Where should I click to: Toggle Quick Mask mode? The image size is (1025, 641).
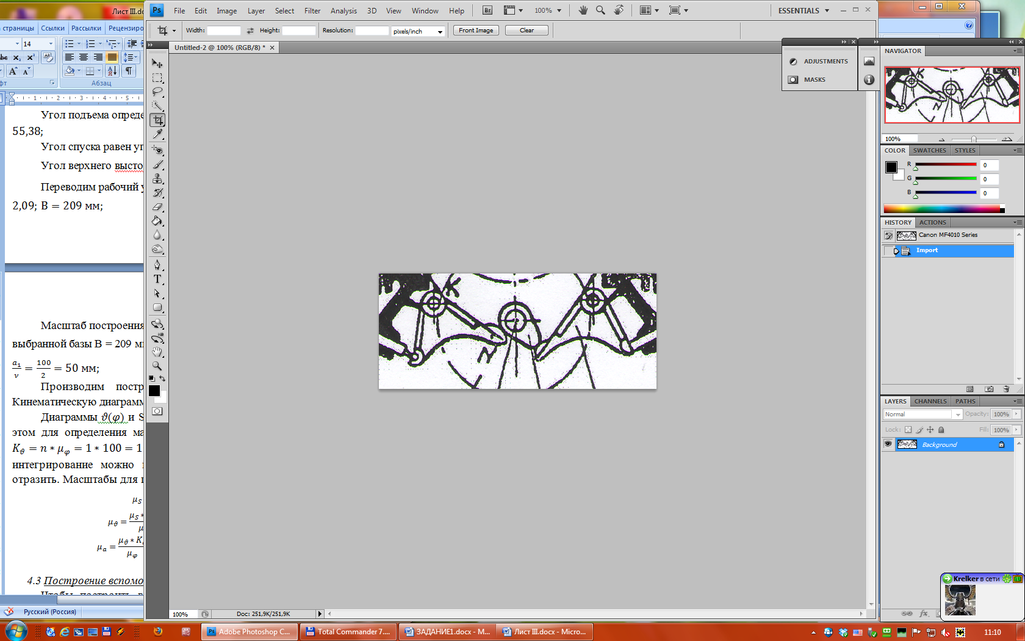point(157,411)
